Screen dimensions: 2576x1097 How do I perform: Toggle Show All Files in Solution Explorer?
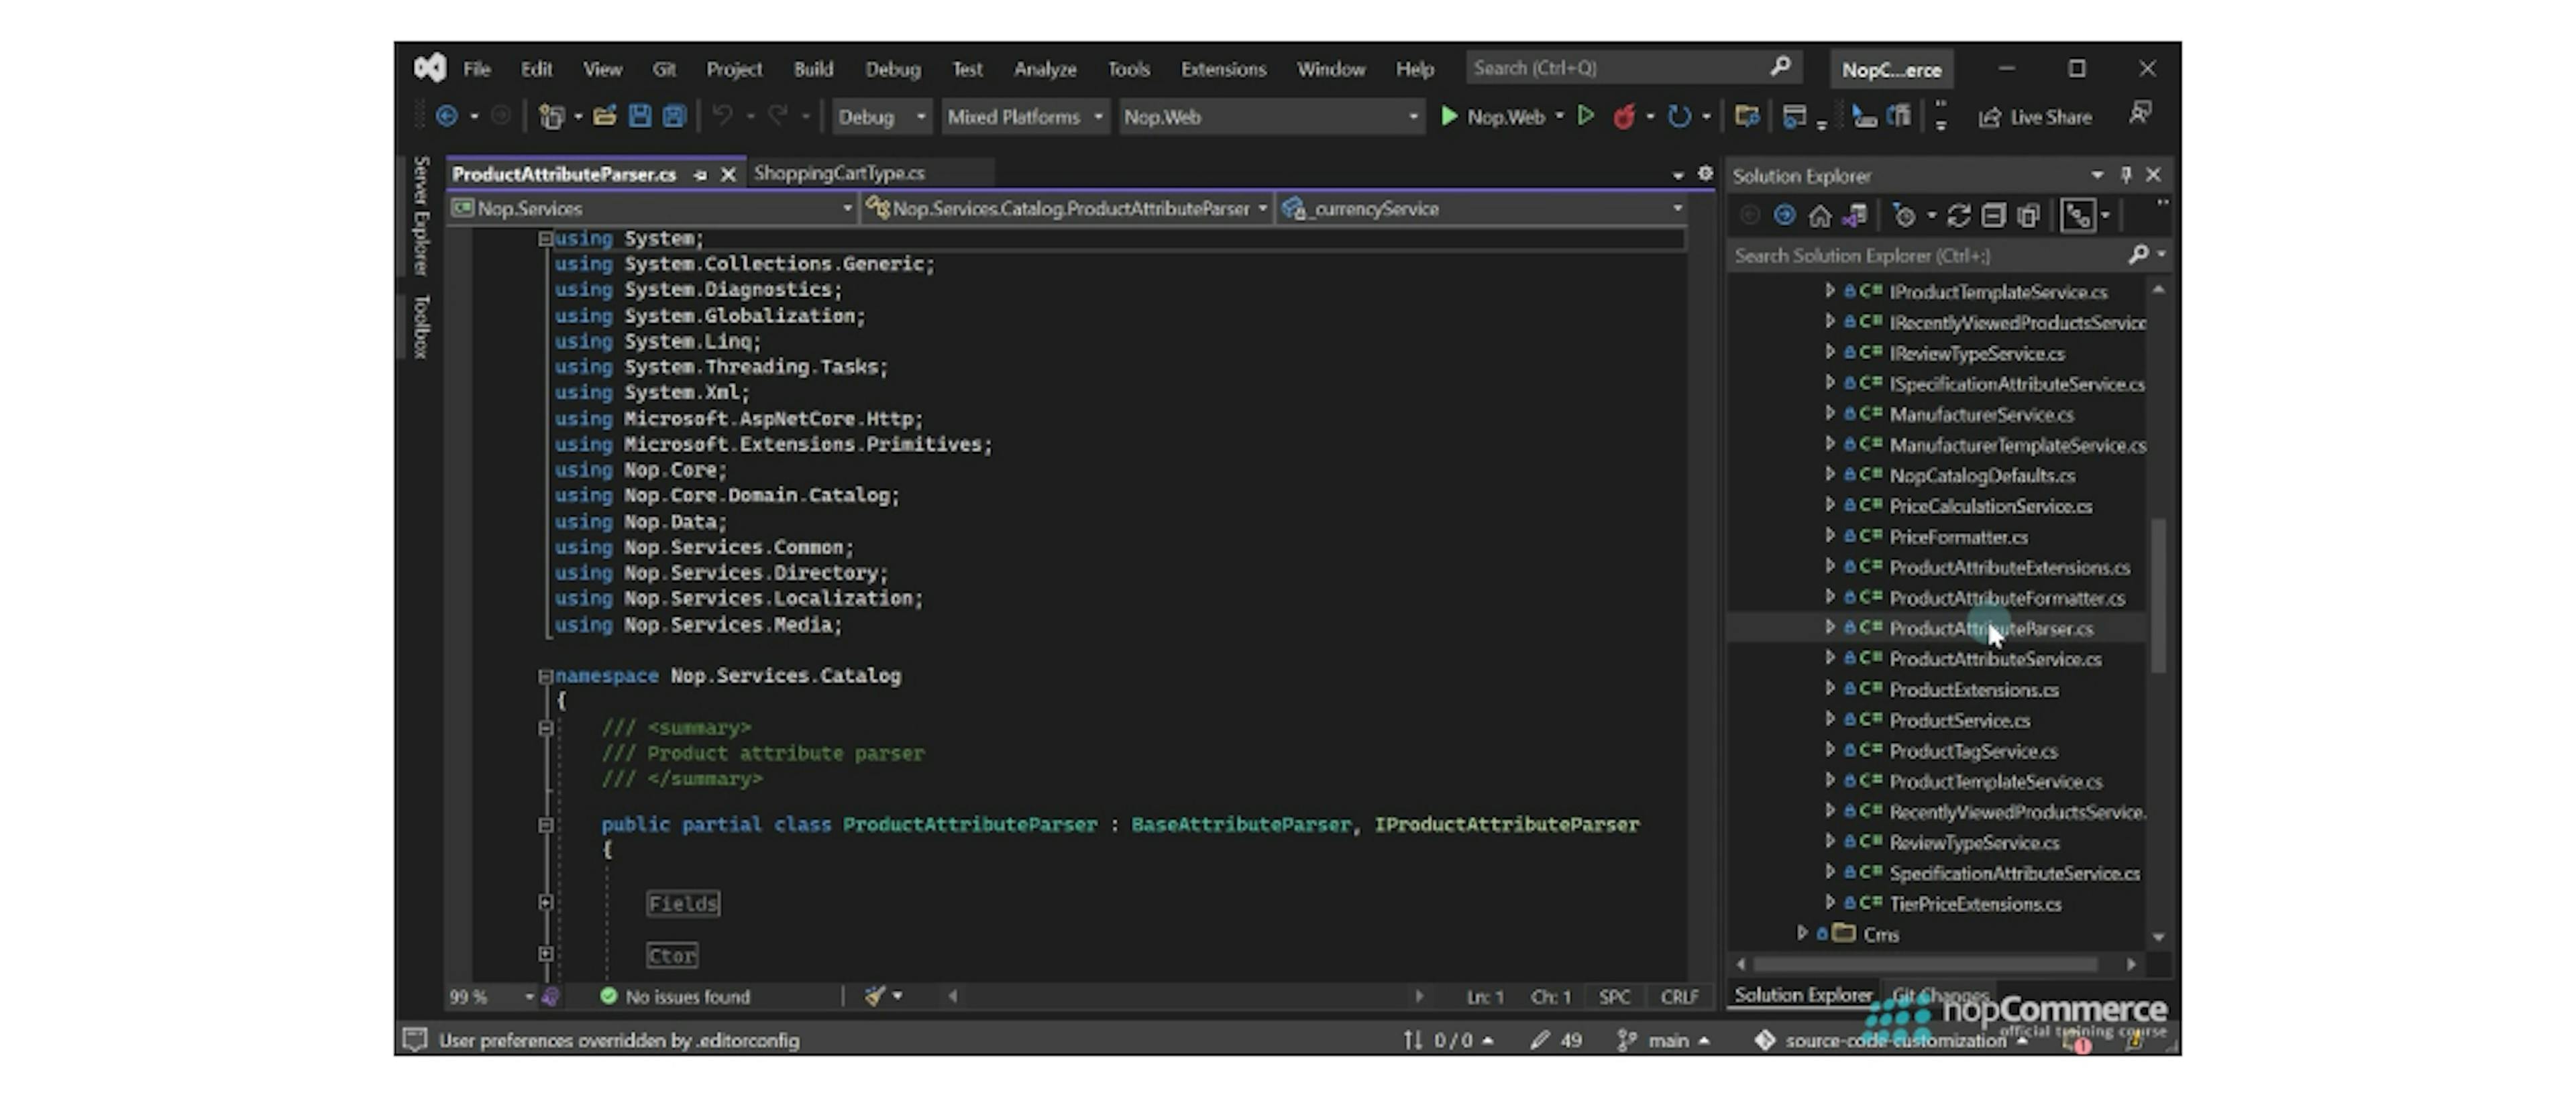tap(2028, 215)
